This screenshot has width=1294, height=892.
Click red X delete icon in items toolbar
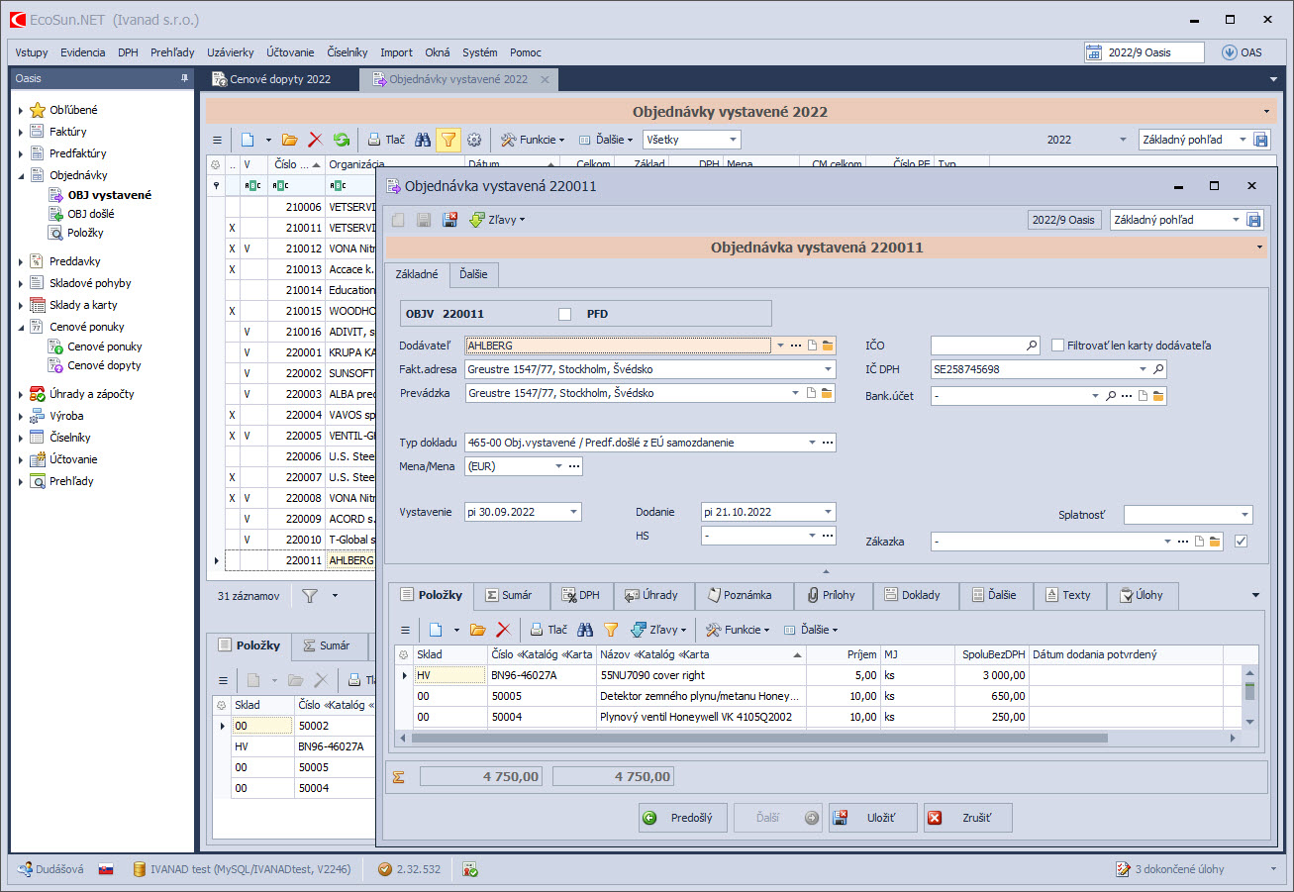pos(503,630)
